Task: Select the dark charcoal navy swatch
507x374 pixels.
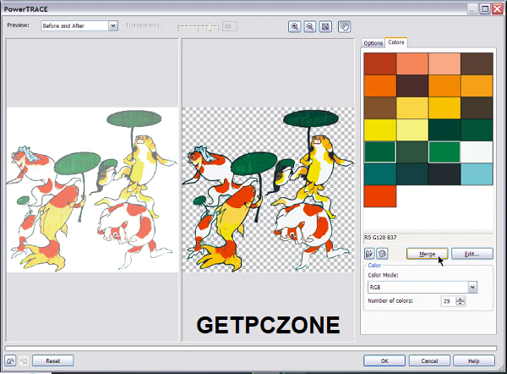Action: tap(444, 174)
